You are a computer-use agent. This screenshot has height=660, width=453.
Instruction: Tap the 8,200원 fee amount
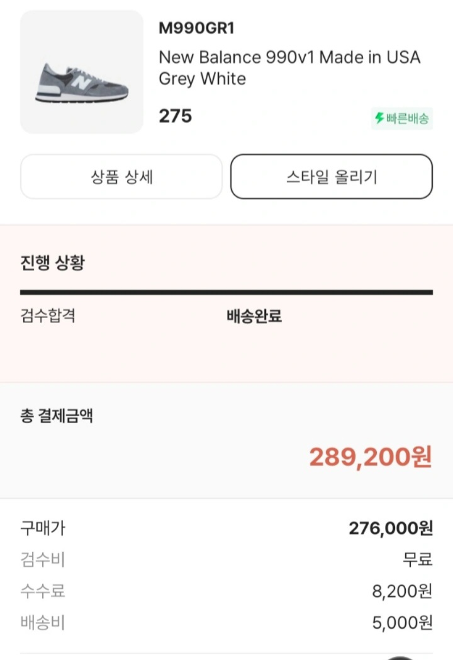point(402,591)
